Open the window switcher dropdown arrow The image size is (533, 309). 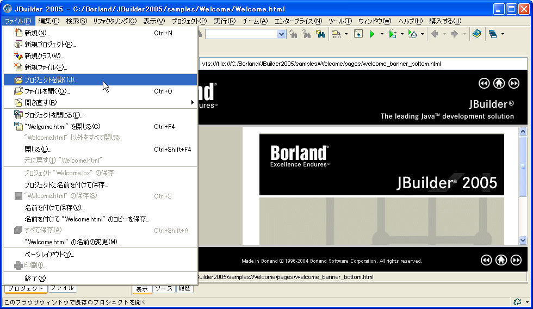click(x=503, y=34)
